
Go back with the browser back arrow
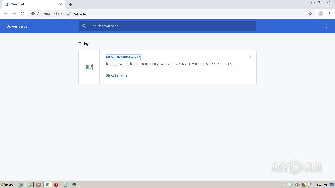point(6,14)
